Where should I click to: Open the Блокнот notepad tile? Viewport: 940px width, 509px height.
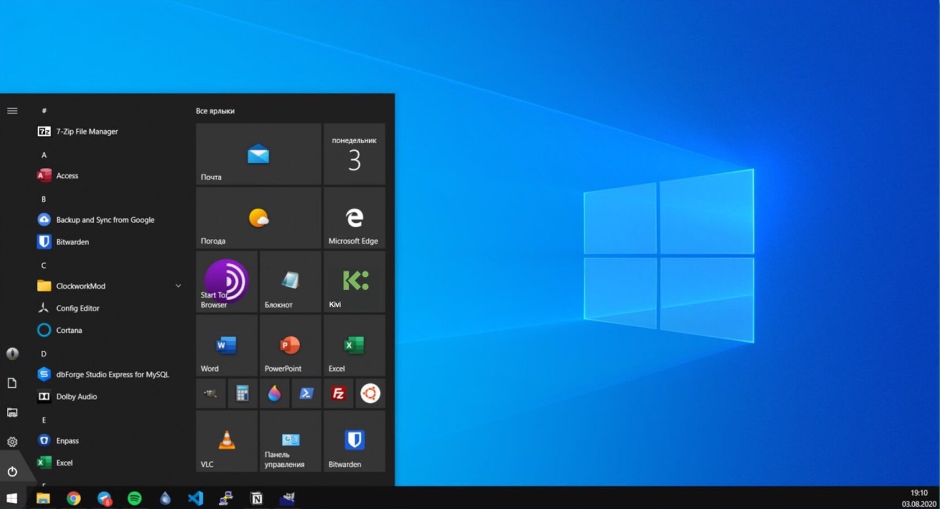[290, 282]
